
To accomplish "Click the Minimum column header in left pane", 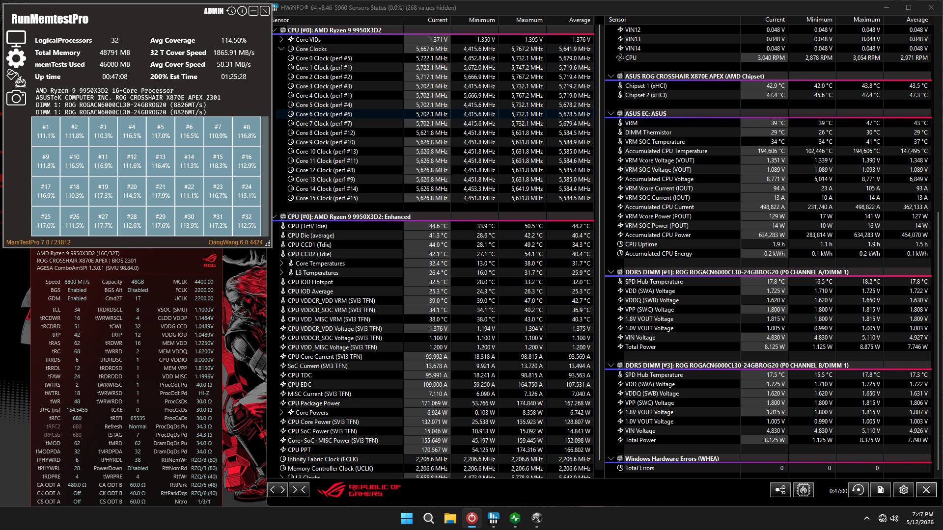I will (474, 20).
